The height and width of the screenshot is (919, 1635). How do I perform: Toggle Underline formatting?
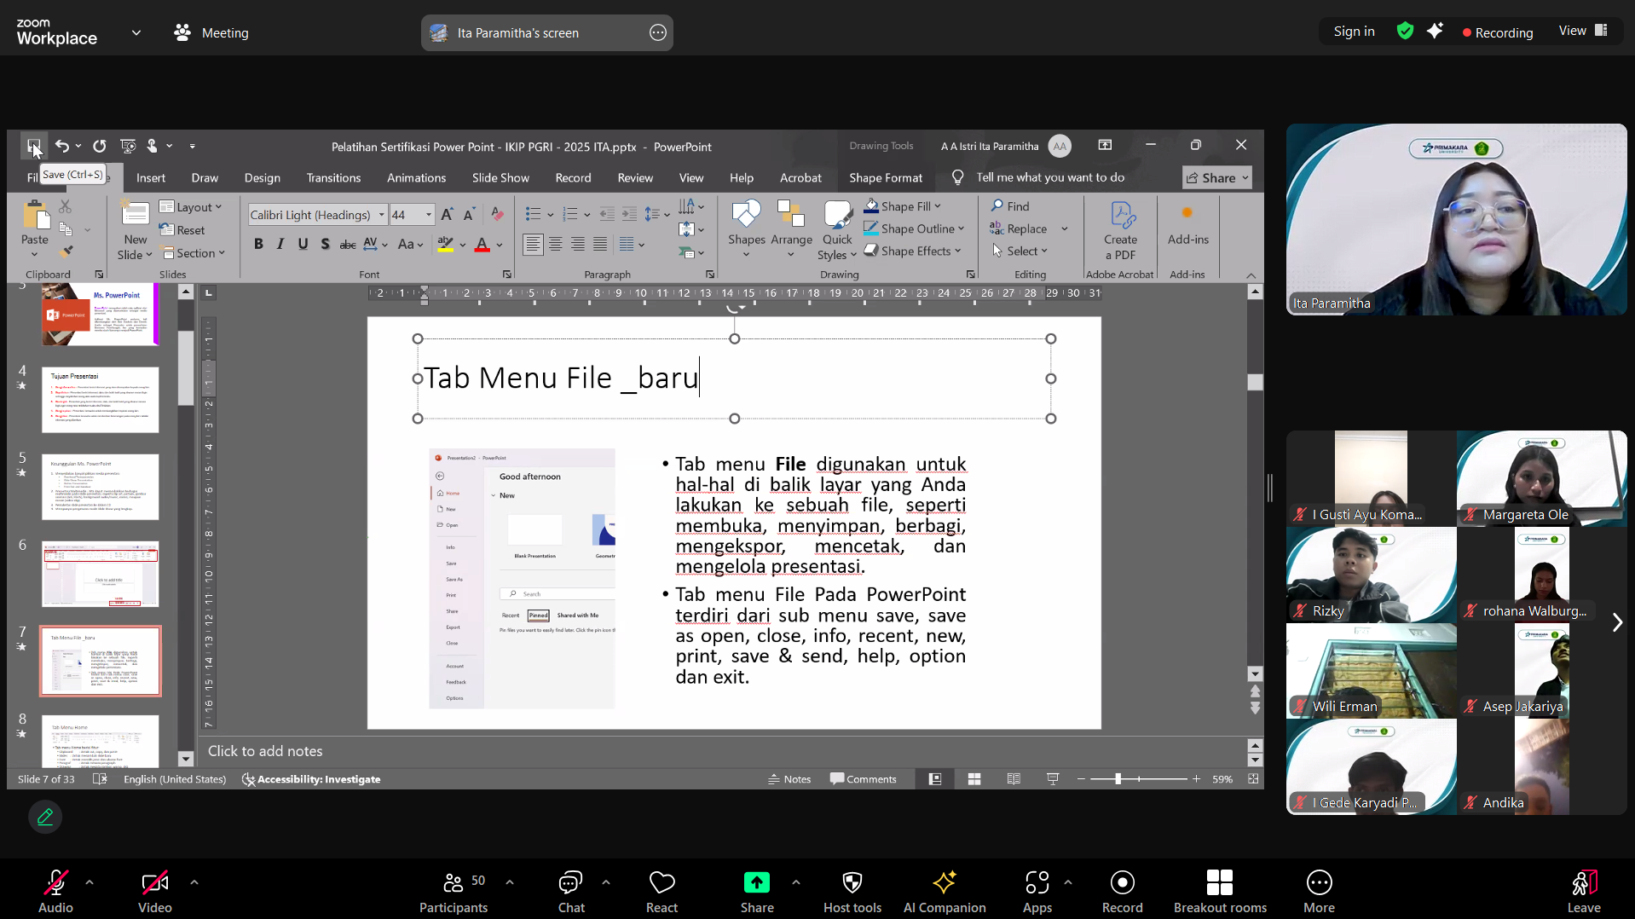point(303,245)
